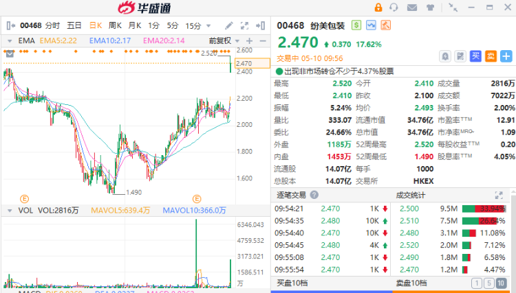Open the mail messages icon
The height and width of the screenshot is (293, 516).
pyautogui.click(x=412, y=8)
